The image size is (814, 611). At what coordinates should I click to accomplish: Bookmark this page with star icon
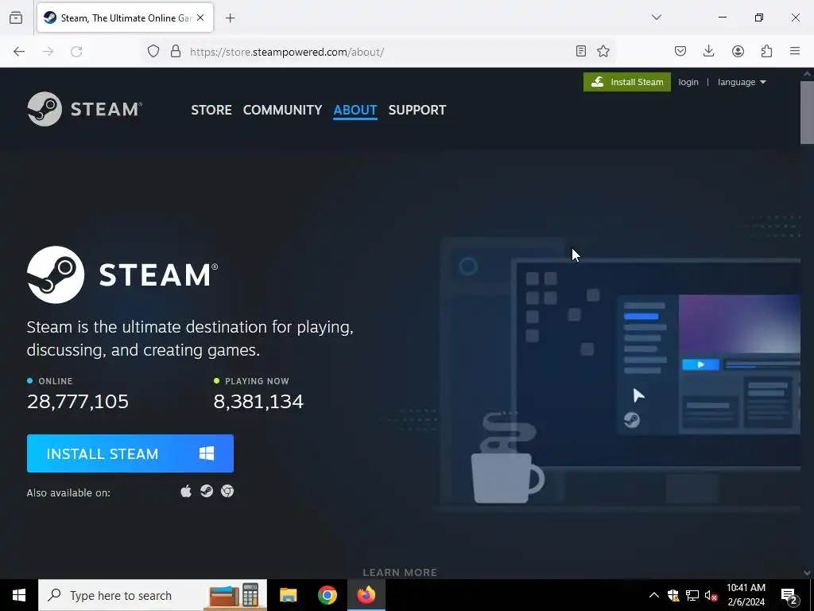click(603, 51)
